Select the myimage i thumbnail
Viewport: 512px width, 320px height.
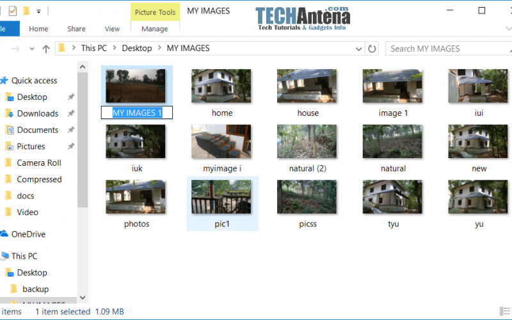pos(221,141)
